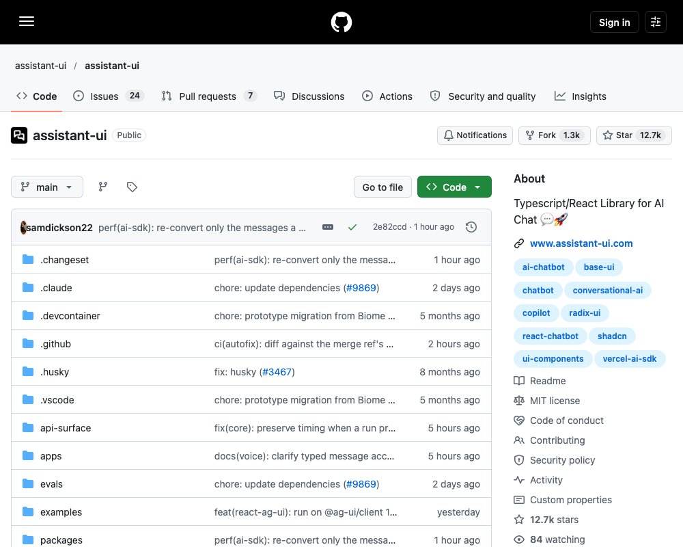Fork the repository

[x=554, y=135]
